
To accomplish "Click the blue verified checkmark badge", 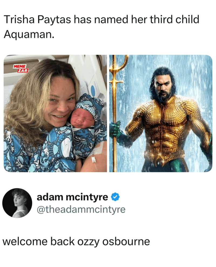I will coord(115,197).
